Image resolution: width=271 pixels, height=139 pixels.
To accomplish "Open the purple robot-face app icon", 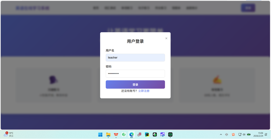I will pyautogui.click(x=163, y=135).
